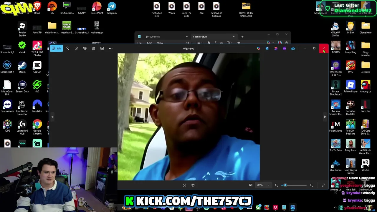
Task: Open PowerPoint desktop shortcut
Action: [97, 8]
